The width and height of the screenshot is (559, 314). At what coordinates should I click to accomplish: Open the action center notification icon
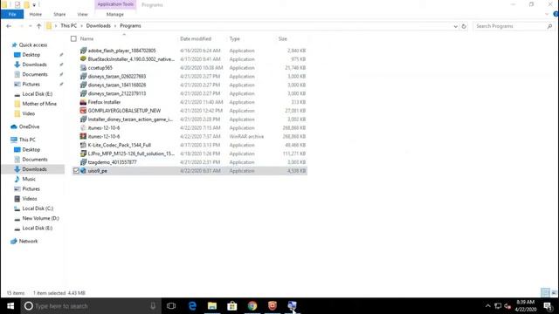(x=548, y=306)
